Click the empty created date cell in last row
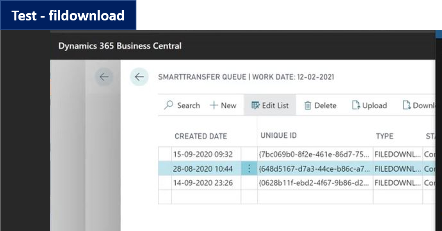This screenshot has width=442, height=231. [x=206, y=197]
